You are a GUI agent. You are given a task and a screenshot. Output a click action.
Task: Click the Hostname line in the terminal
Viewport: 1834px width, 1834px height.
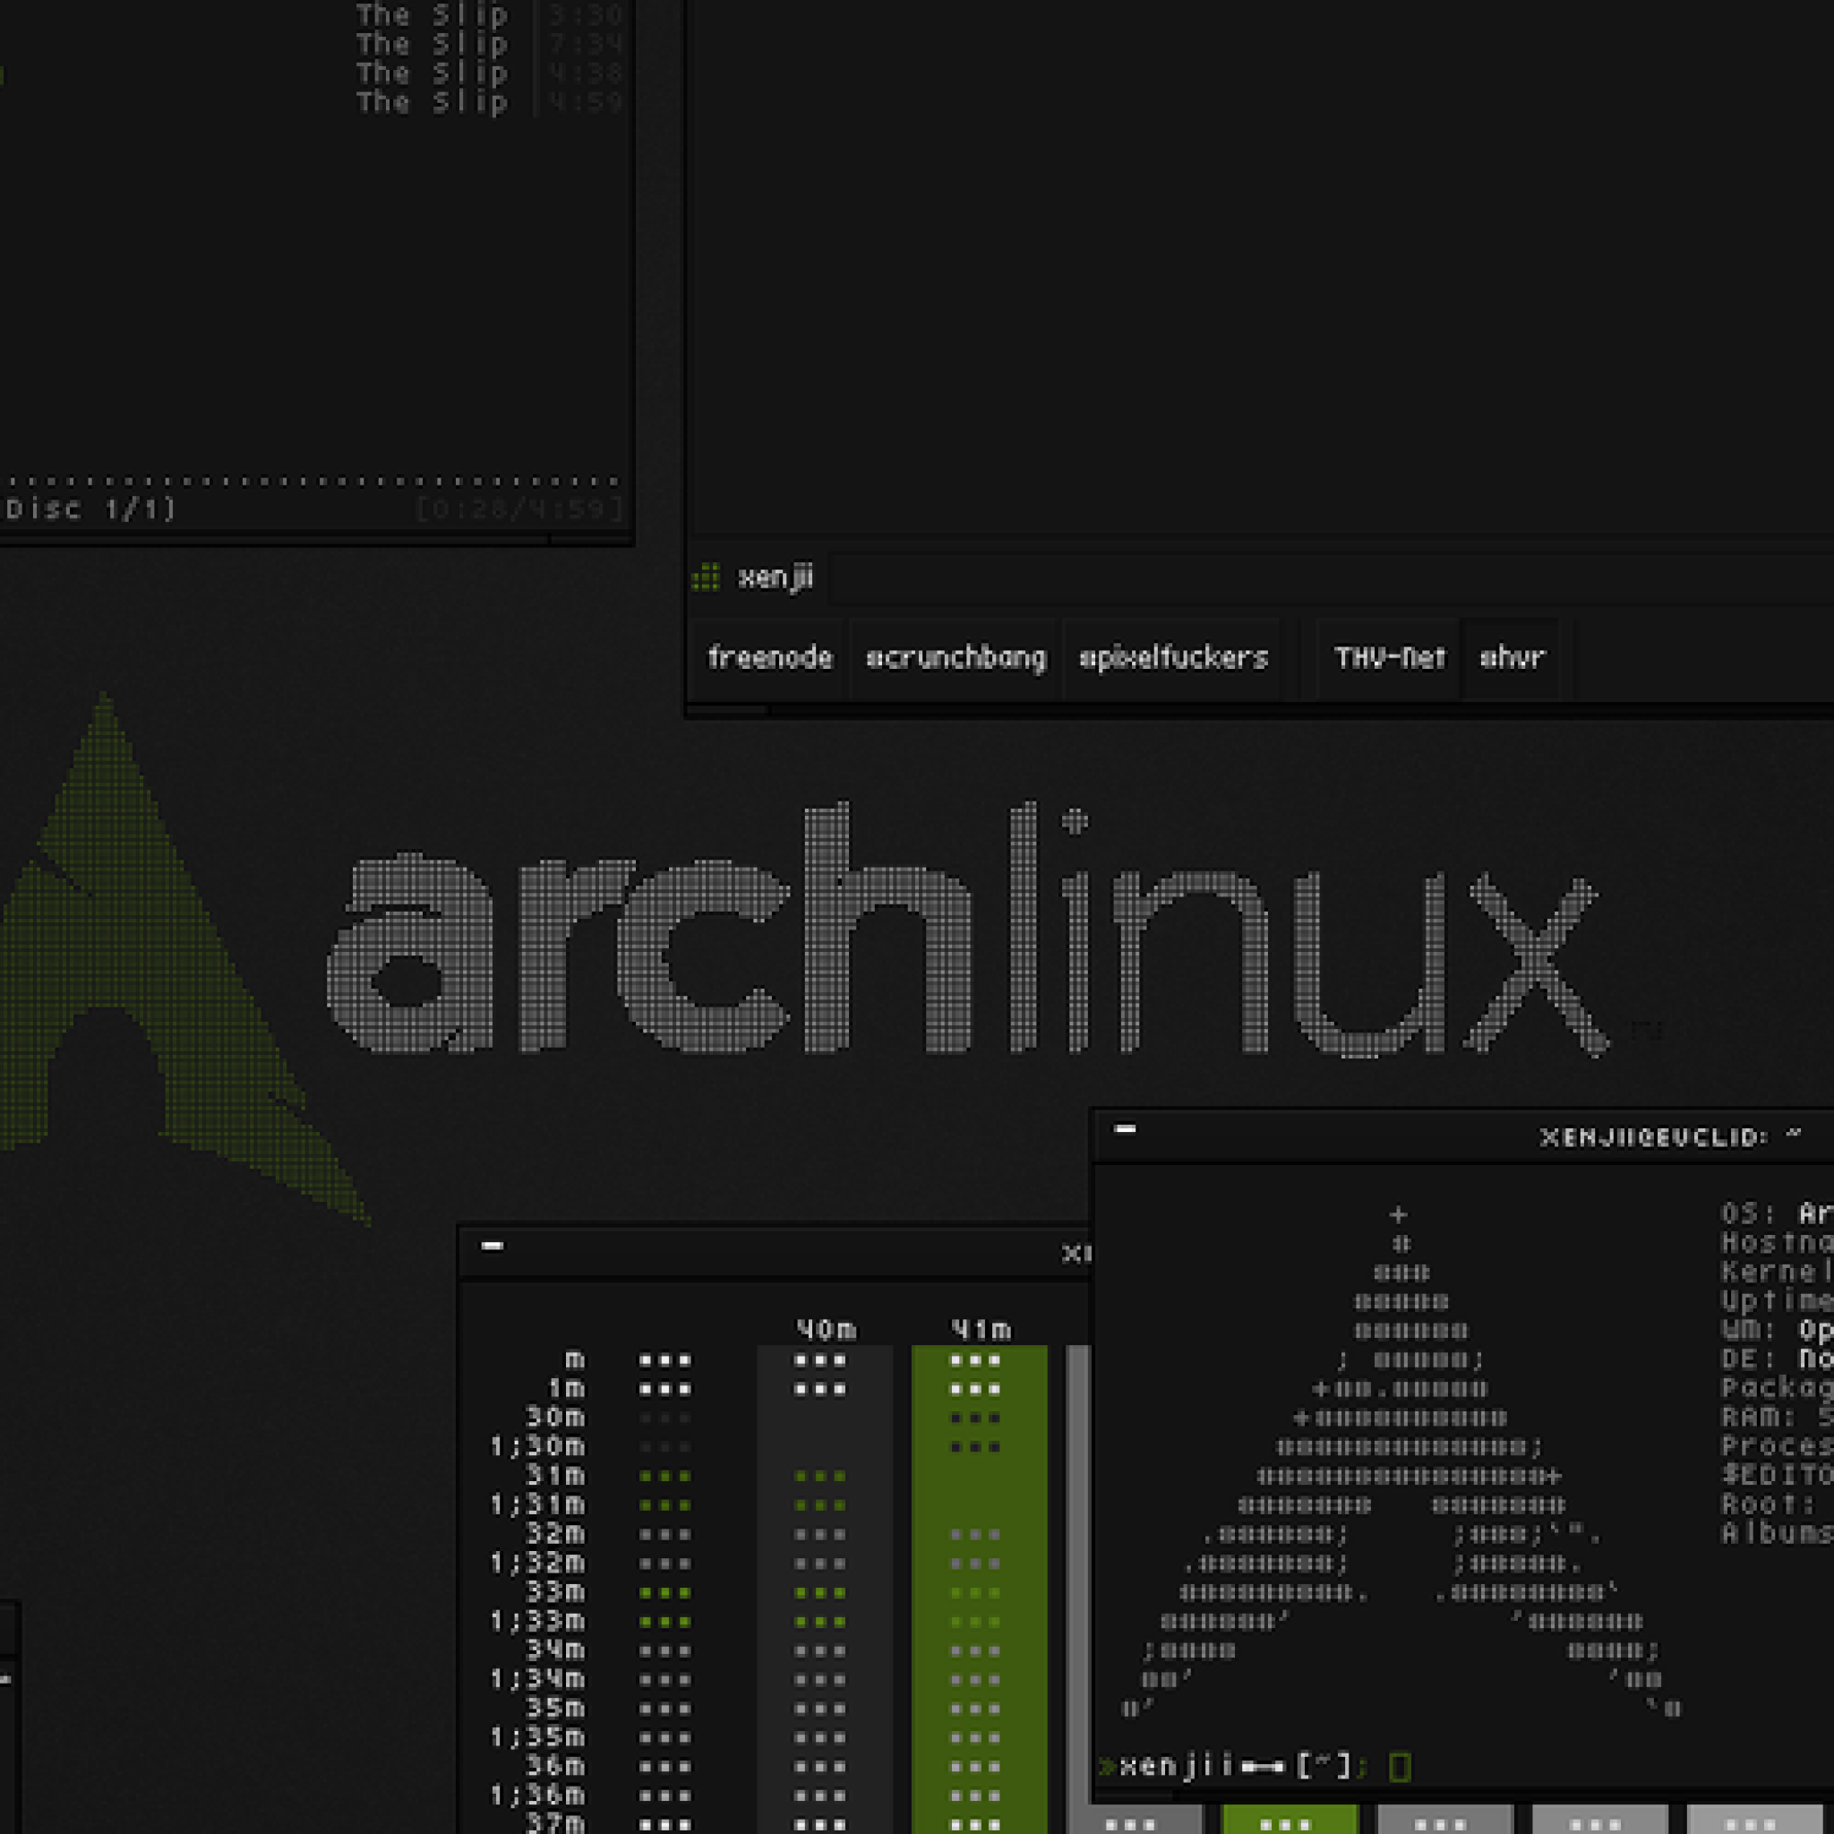pos(1776,1243)
